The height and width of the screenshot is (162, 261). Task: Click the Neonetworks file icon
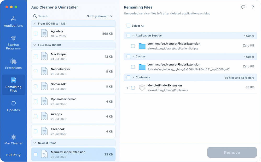point(44,71)
